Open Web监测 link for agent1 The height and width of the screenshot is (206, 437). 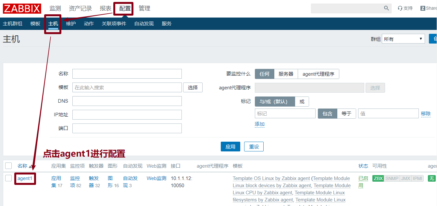156,178
